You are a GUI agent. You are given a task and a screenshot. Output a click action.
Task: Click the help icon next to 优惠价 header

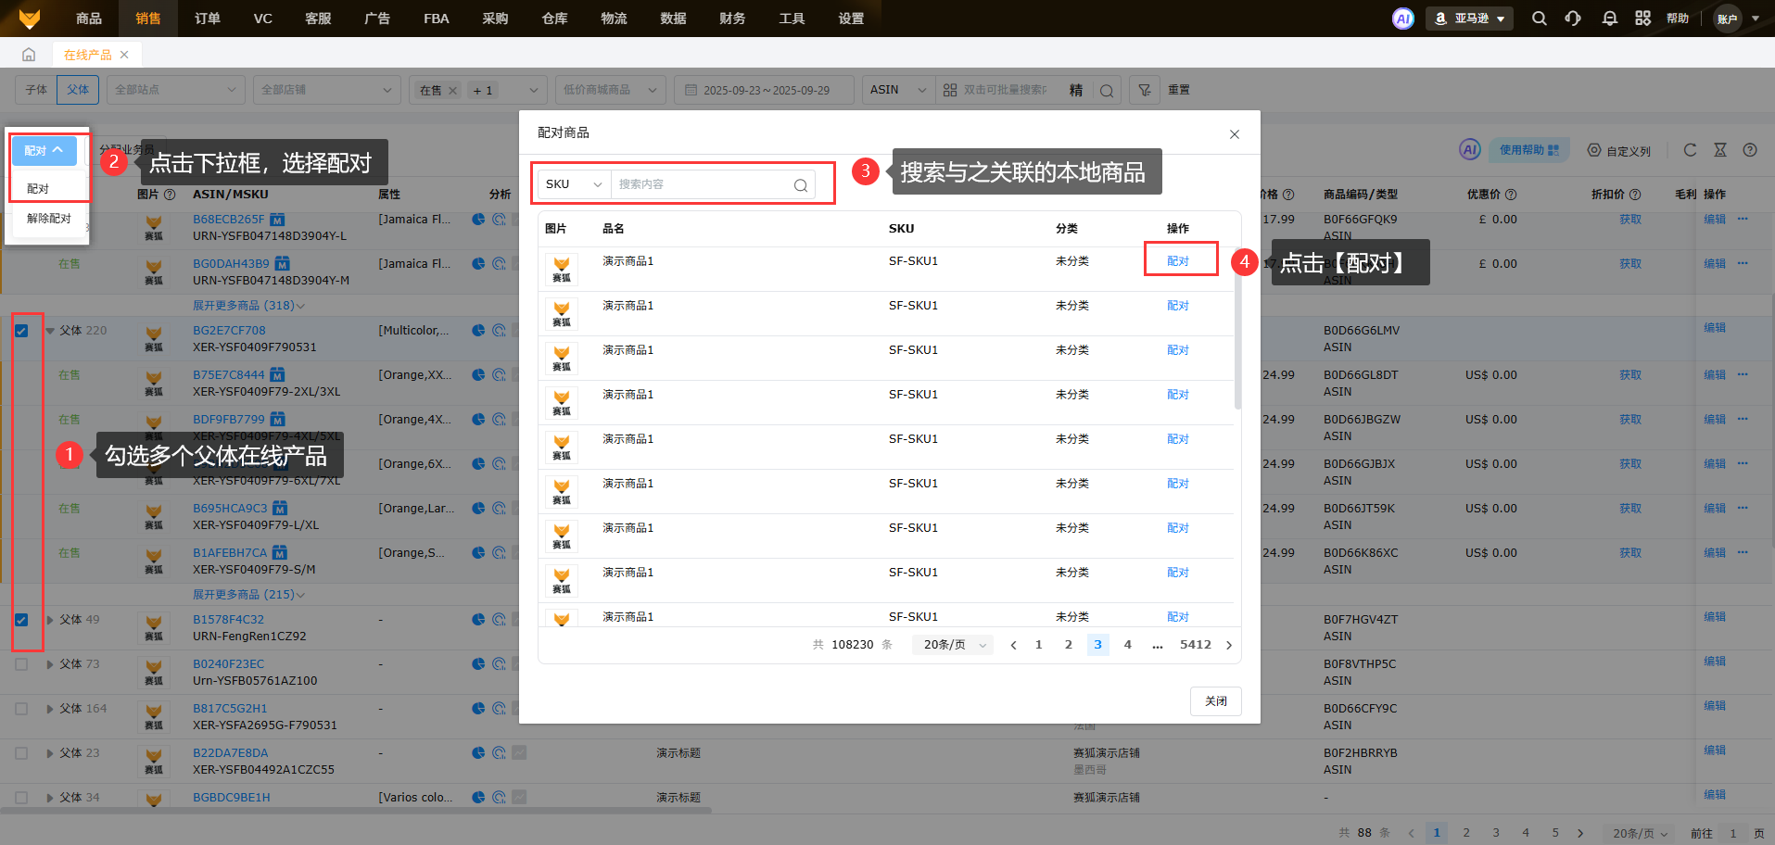tap(1511, 195)
